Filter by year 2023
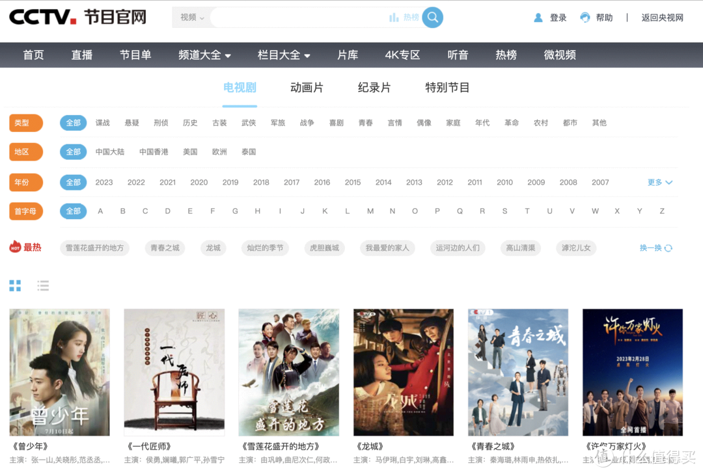Image resolution: width=703 pixels, height=474 pixels. click(x=104, y=182)
